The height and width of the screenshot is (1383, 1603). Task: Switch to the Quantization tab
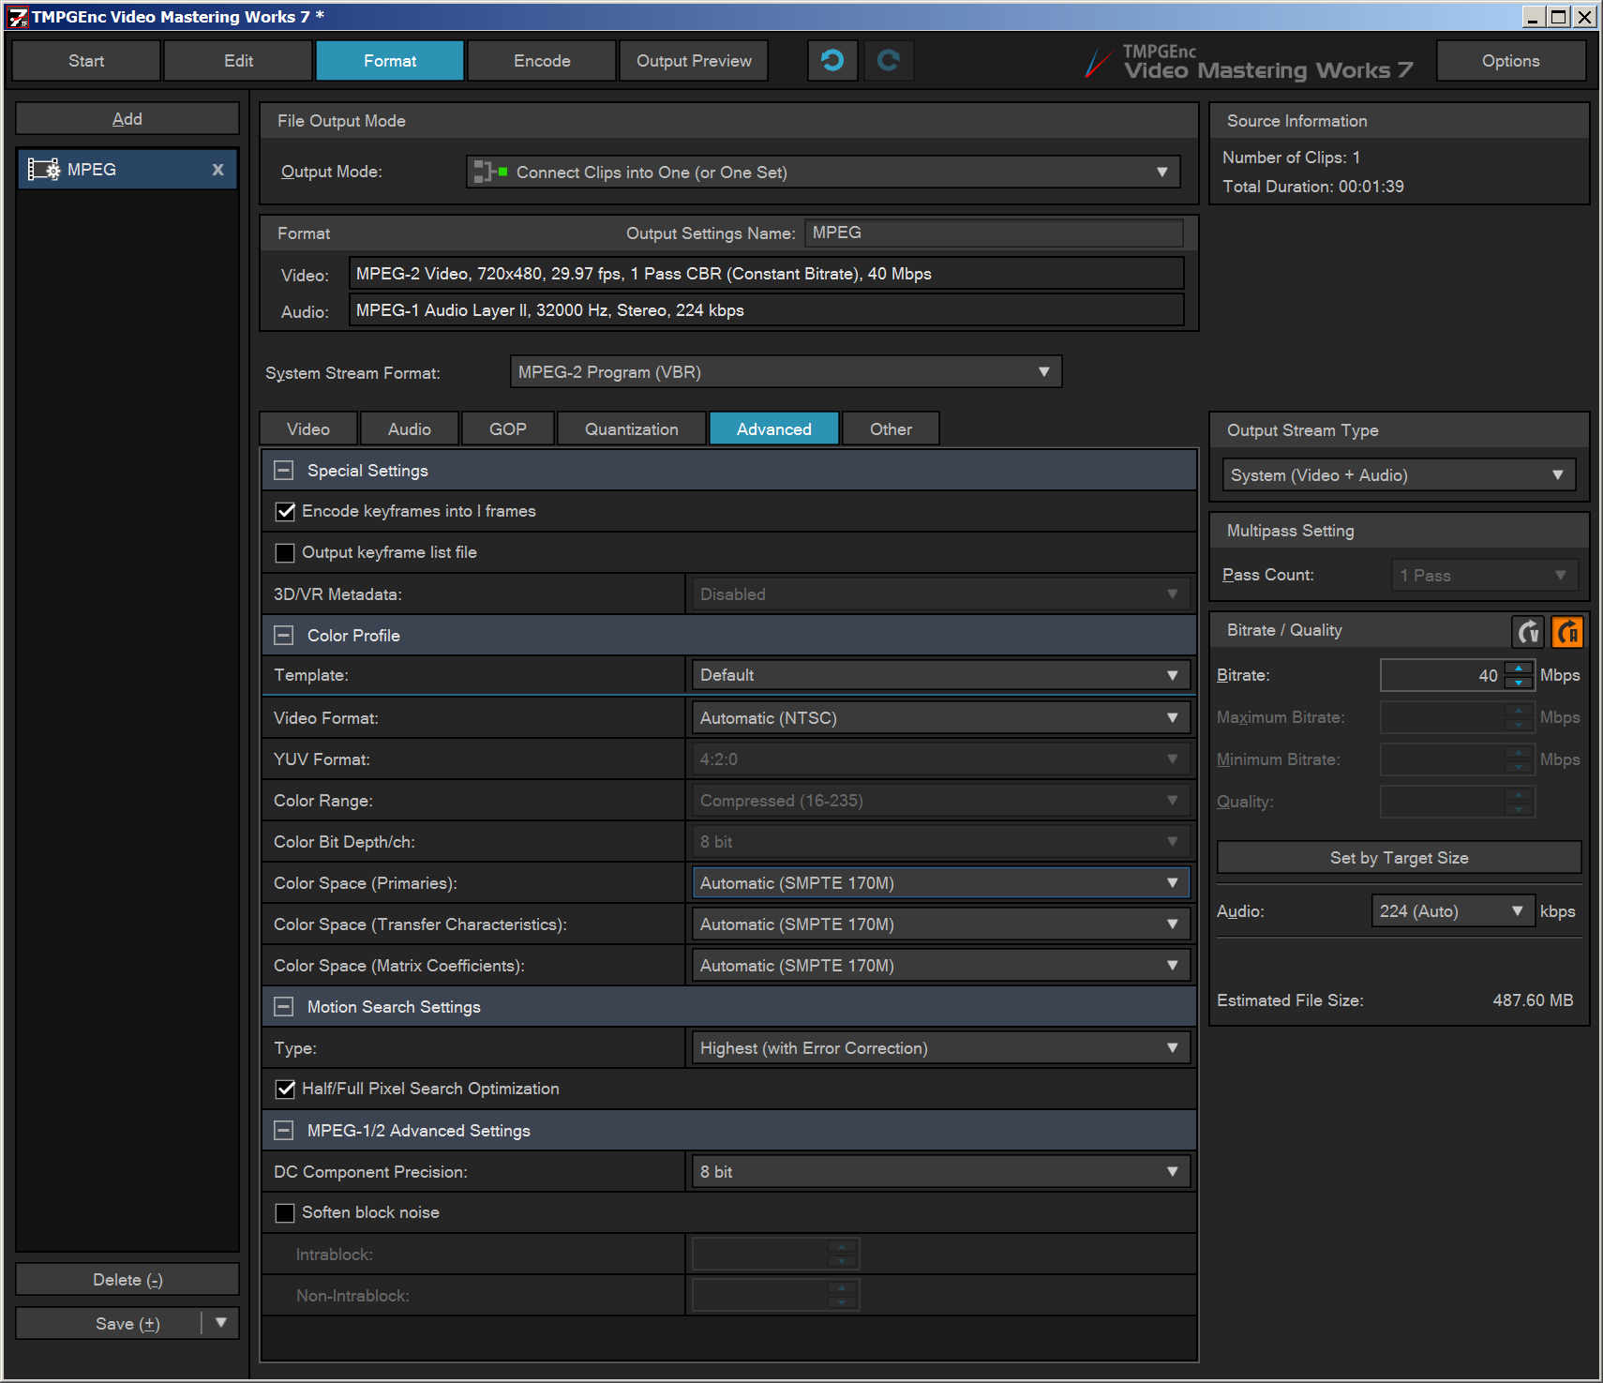click(631, 429)
